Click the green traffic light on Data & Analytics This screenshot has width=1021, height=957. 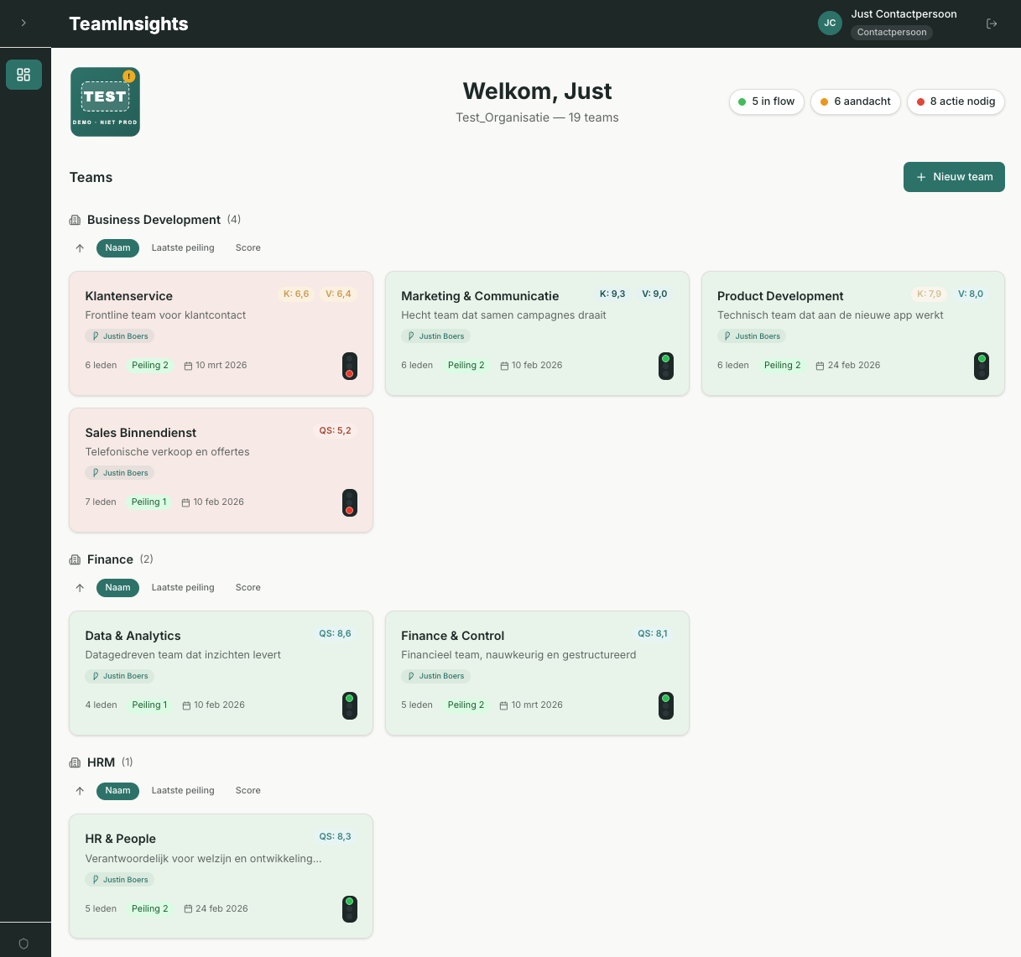coord(350,706)
